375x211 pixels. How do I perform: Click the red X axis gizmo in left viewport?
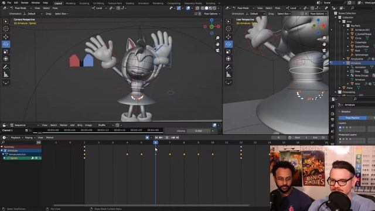[x=219, y=26]
